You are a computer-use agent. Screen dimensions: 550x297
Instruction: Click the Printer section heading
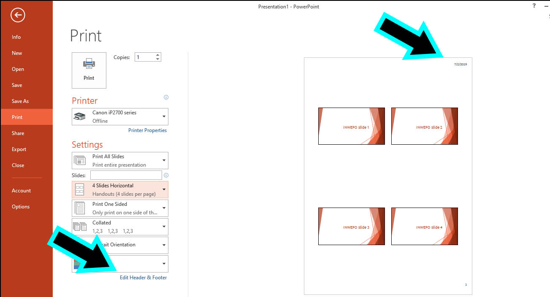pos(84,100)
